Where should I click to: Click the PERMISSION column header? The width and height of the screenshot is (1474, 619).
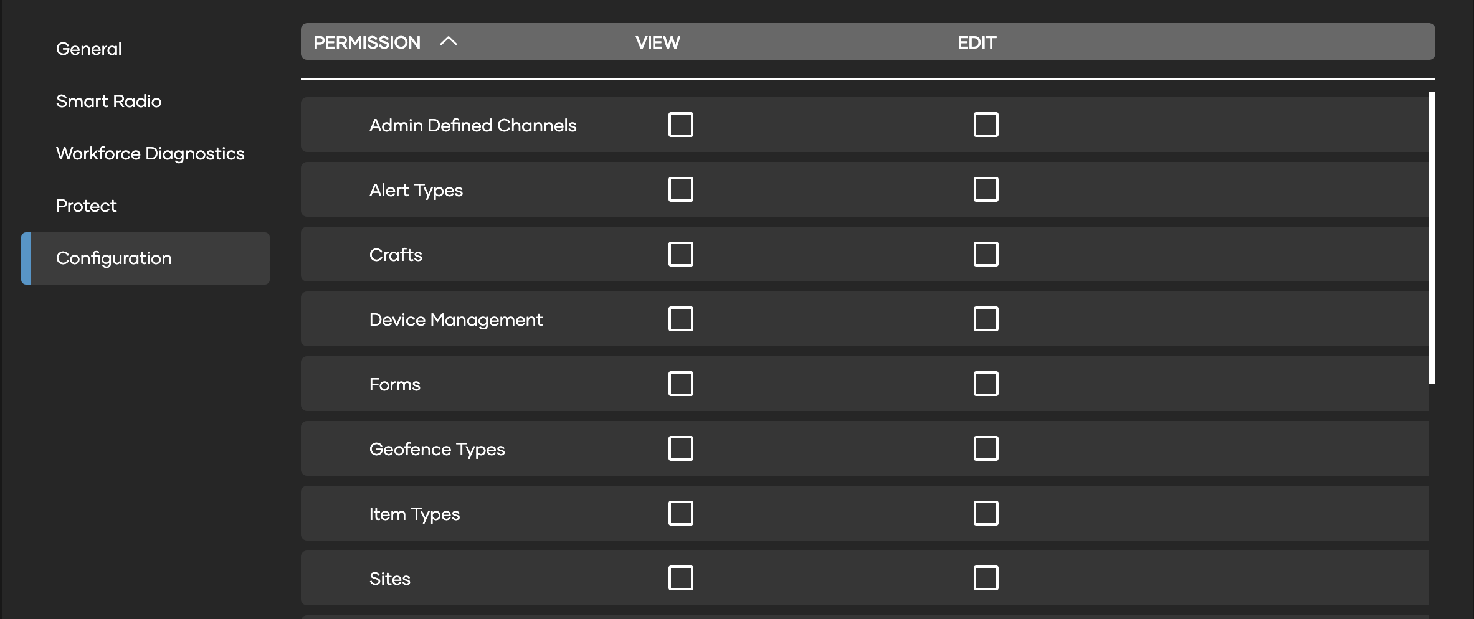pyautogui.click(x=366, y=42)
